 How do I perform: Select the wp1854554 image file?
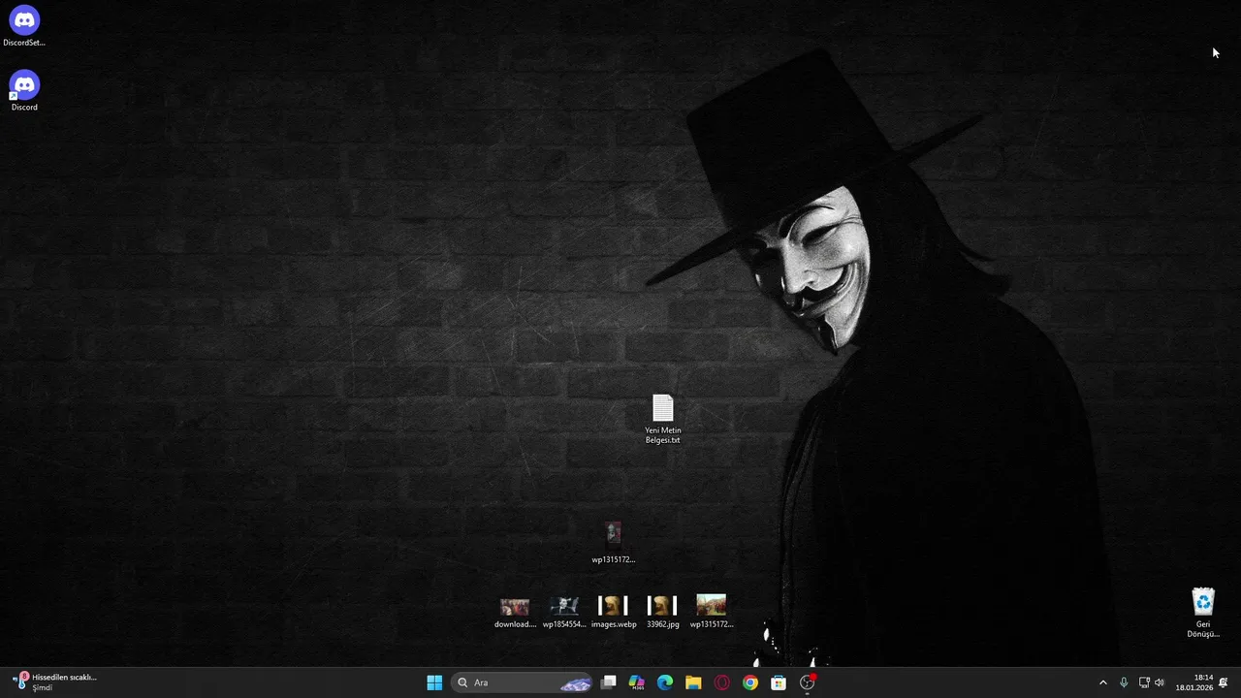pyautogui.click(x=564, y=612)
